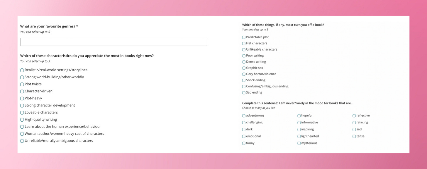Tick the dark mood checkbox
Viewport: 427px width, 169px height.
click(x=244, y=130)
